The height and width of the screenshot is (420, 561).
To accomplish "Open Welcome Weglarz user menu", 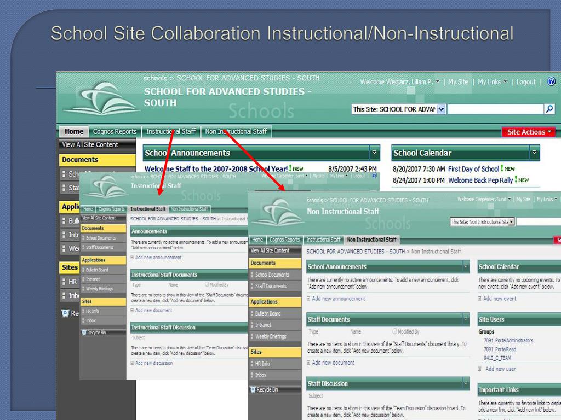I will (399, 82).
